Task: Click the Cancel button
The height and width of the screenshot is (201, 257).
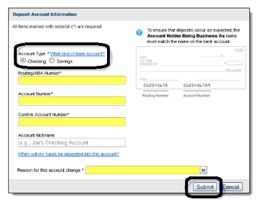Action: click(x=231, y=186)
